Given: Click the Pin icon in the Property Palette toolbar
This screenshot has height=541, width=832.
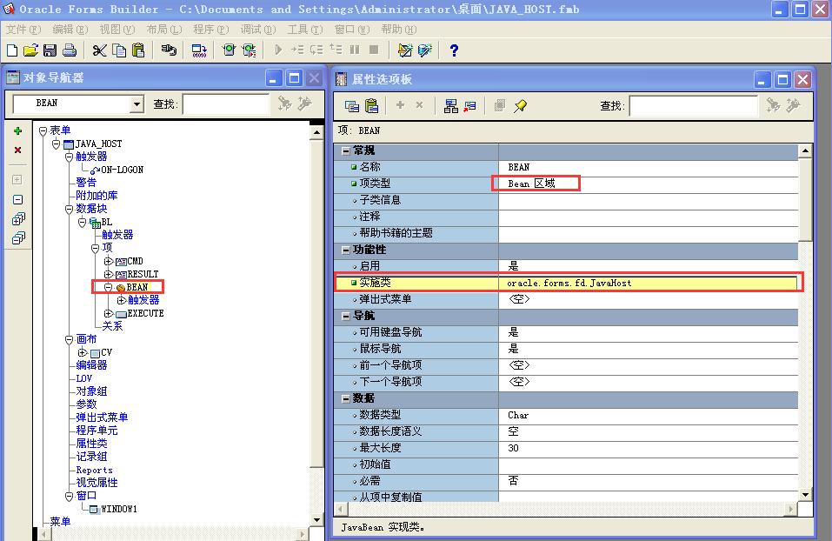Looking at the screenshot, I should coord(521,104).
